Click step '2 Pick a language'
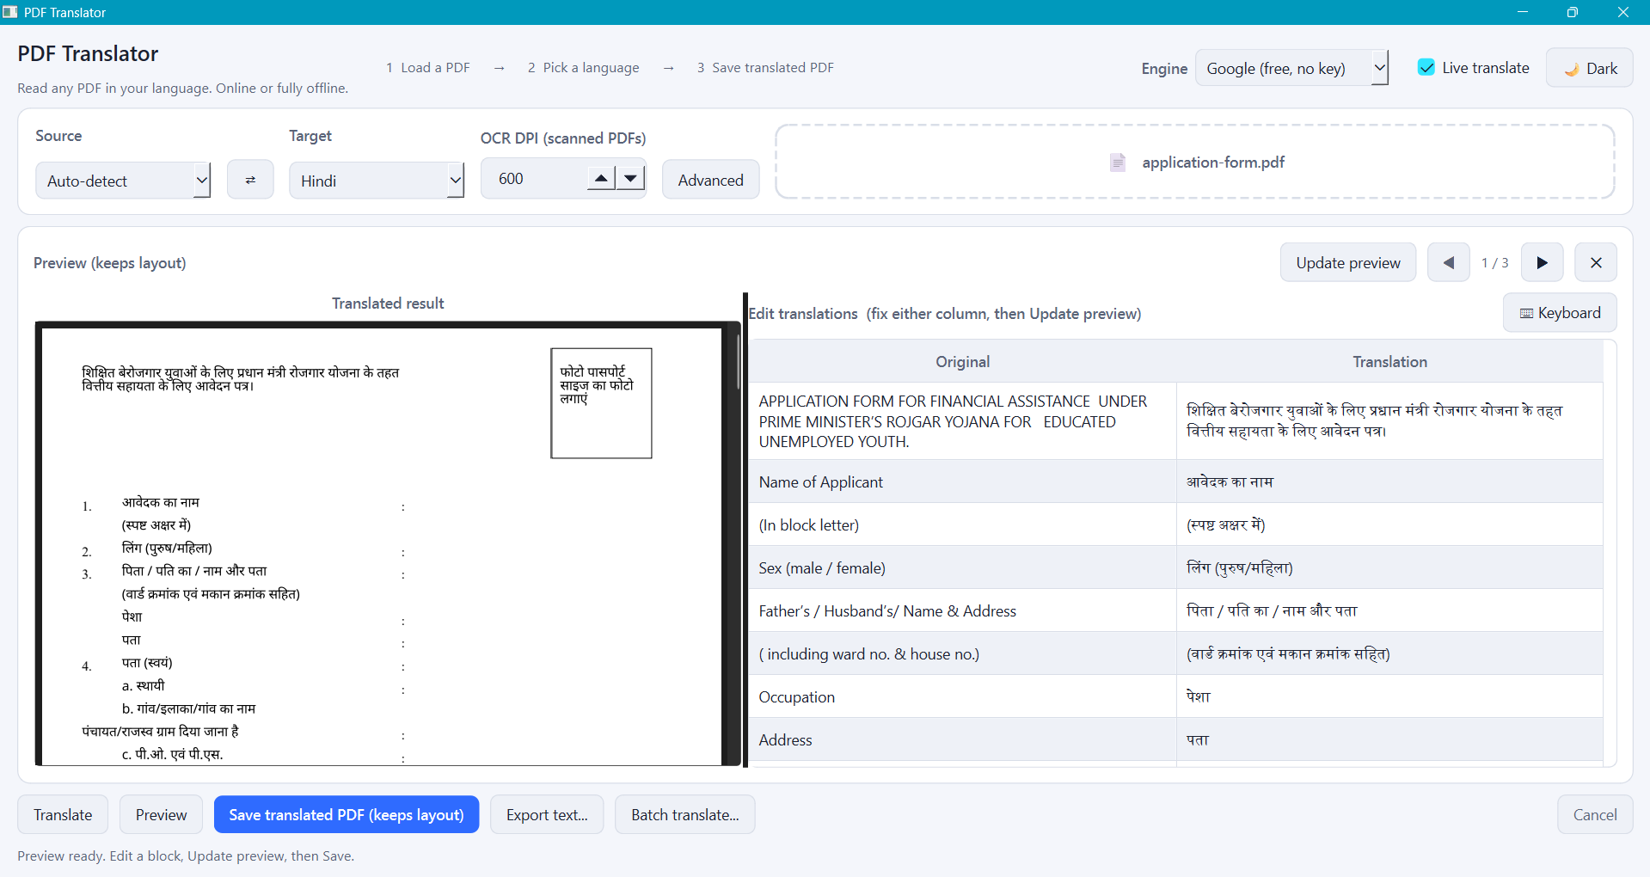 (x=584, y=68)
